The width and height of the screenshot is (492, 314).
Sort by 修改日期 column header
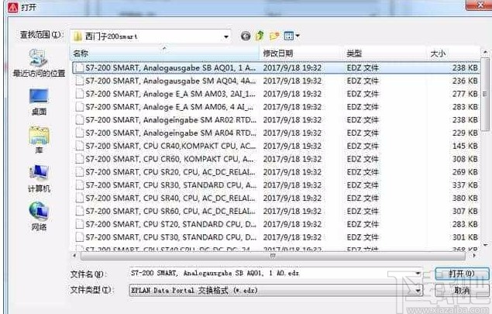click(x=301, y=53)
